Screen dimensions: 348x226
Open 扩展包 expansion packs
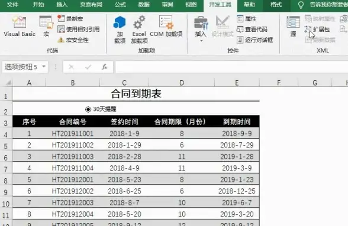(x=317, y=30)
